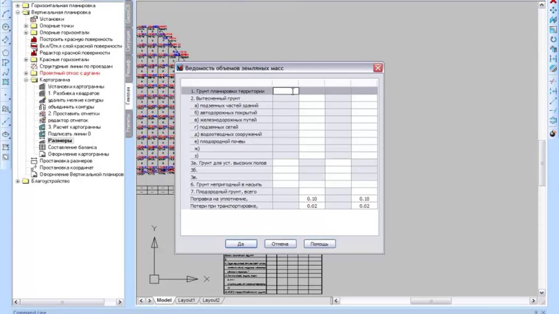Open Составление баланса
Image resolution: width=559 pixels, height=314 pixels.
click(x=72, y=147)
